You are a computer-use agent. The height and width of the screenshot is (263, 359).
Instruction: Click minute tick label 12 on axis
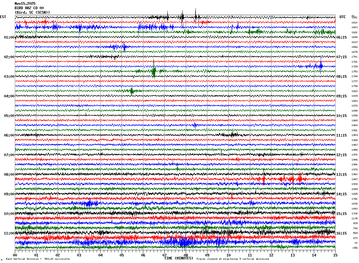(271, 255)
